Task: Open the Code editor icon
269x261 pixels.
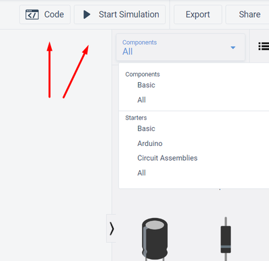Action: pos(32,15)
